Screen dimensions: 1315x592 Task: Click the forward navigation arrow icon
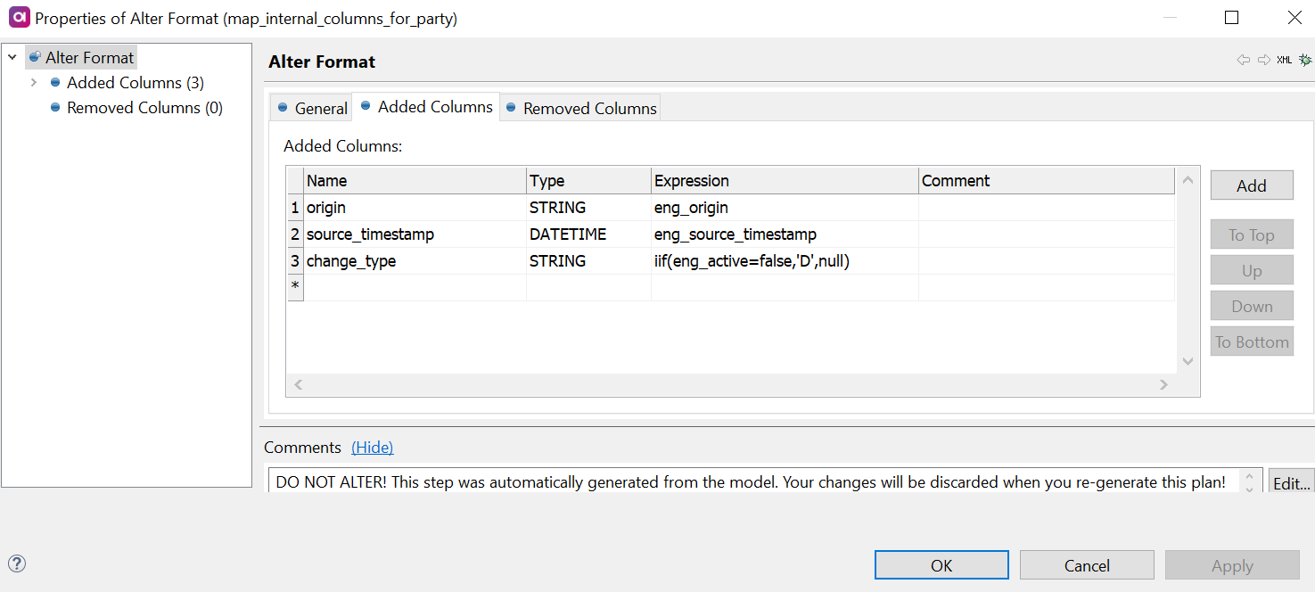click(x=1263, y=61)
